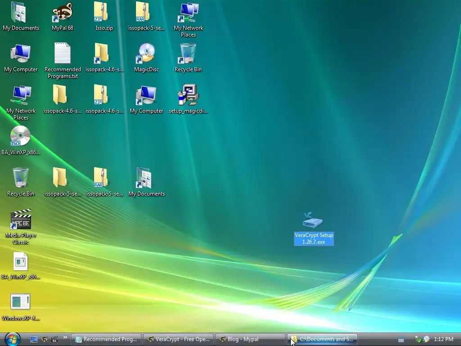Select the issopack-4.6-s ZIP archive icon

click(x=104, y=100)
